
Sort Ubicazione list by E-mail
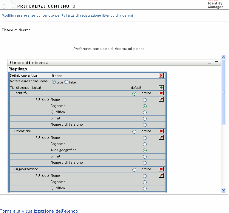click(x=145, y=157)
